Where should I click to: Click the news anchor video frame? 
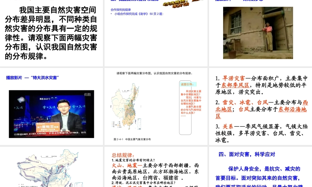[x=51, y=114]
